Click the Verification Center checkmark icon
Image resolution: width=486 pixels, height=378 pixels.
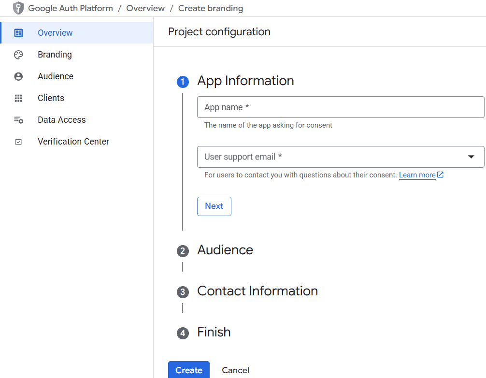coord(18,141)
